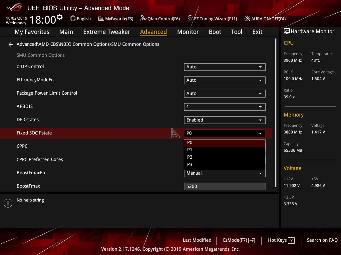
Task: Open the clock settings gear icon
Action: [60, 17]
